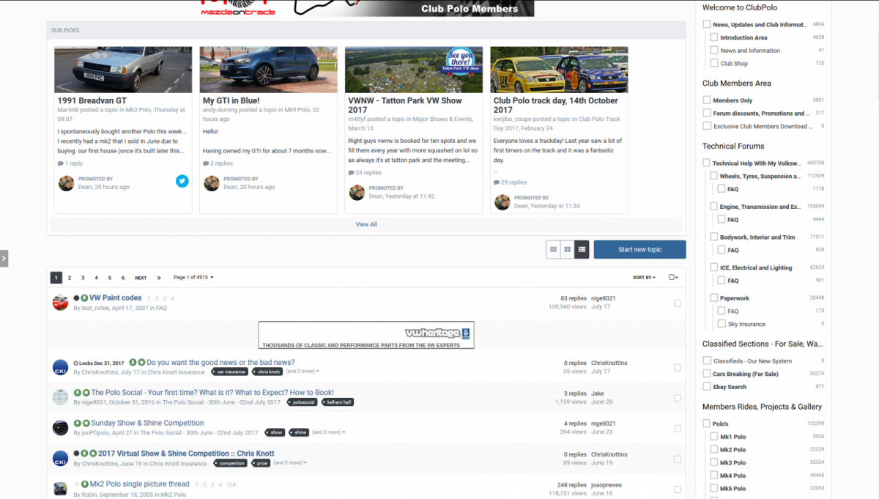Click Dean's avatar on My GTI in Blue card
This screenshot has height=499, width=879.
tap(212, 183)
